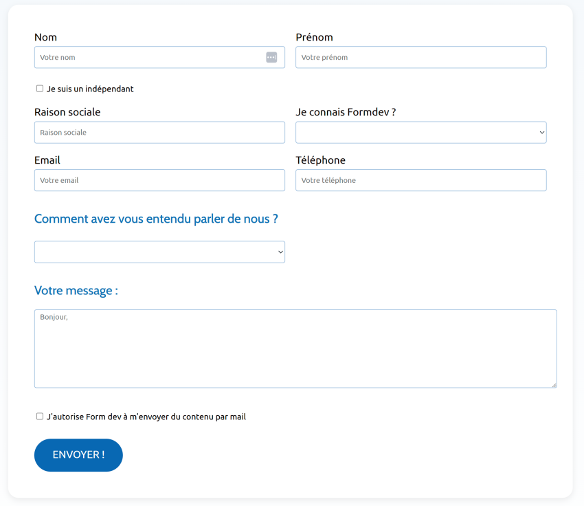The image size is (584, 506).
Task: Click the "Email" field label
Action: point(47,160)
